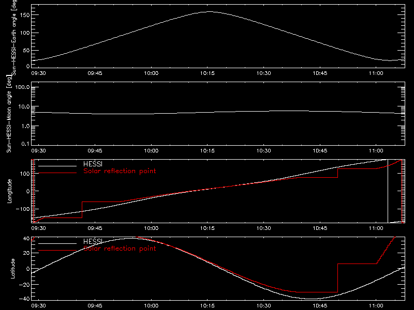414x310 pixels.
Task: Click 10:00 time label under Moon angle plot
Action: pyautogui.click(x=151, y=151)
